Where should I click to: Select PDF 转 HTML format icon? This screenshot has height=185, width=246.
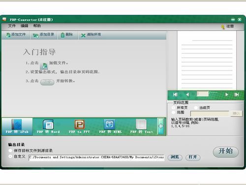109,124
